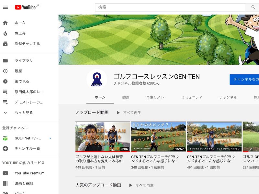Screen dimensions: 259x194
Task: Click the アップロード動画 section heading
Action: [92, 113]
